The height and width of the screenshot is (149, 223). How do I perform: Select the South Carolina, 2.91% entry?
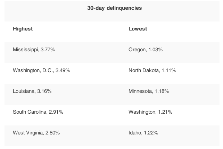click(38, 112)
